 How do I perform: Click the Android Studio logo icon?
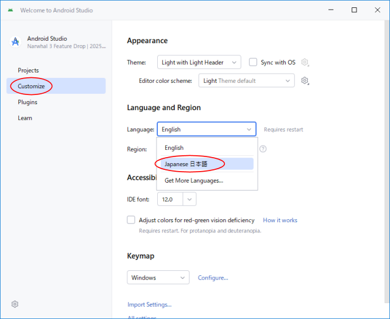click(x=15, y=42)
